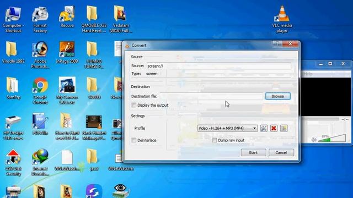Select the Google Chrome desktop shortcut
The width and height of the screenshot is (353, 198).
(x=40, y=91)
